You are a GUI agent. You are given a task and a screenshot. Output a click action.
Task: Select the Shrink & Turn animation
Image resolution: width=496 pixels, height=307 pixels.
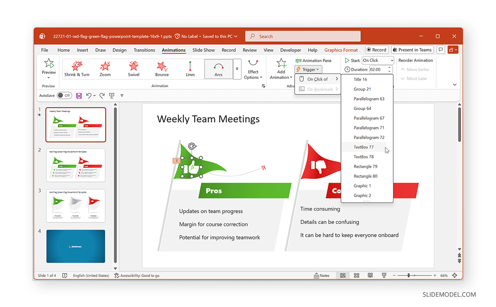(77, 69)
